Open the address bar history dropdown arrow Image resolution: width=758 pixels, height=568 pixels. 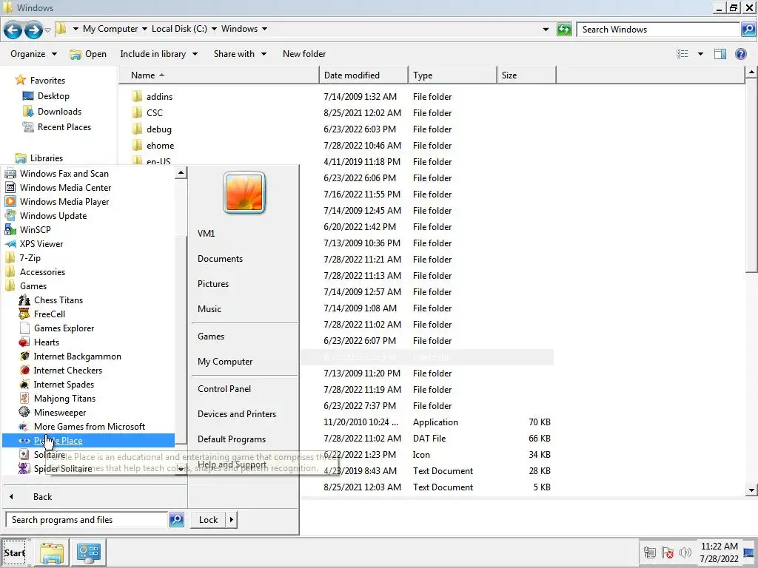[546, 29]
